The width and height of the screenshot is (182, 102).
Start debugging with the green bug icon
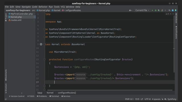[x=156, y=10]
